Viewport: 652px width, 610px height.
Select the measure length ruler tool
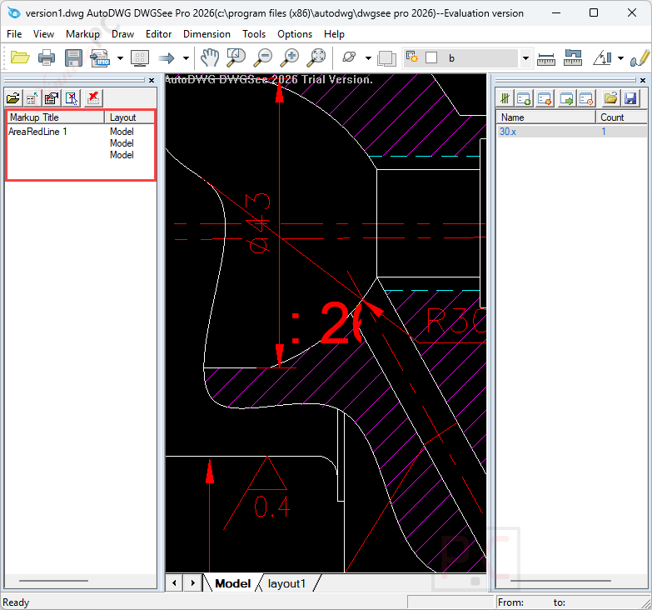(x=546, y=57)
